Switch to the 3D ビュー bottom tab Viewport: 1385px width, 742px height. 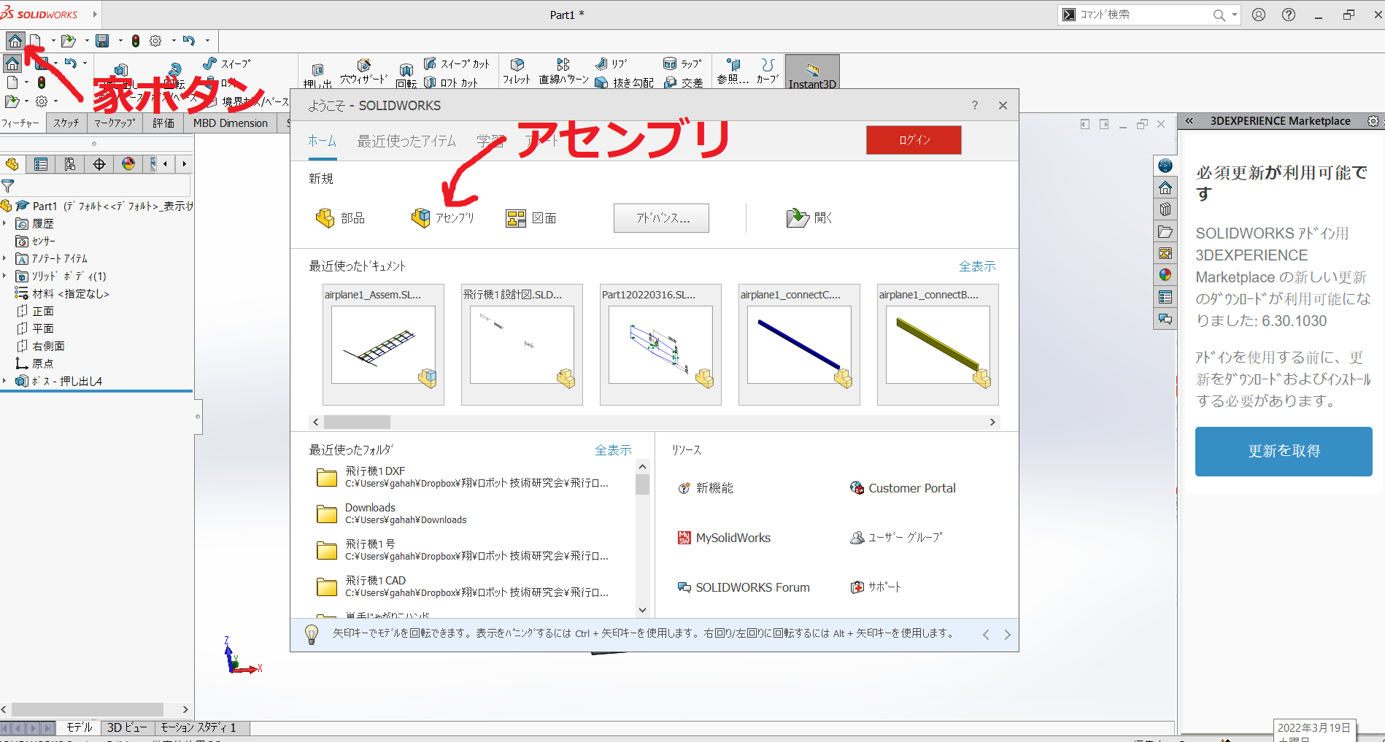coord(127,727)
